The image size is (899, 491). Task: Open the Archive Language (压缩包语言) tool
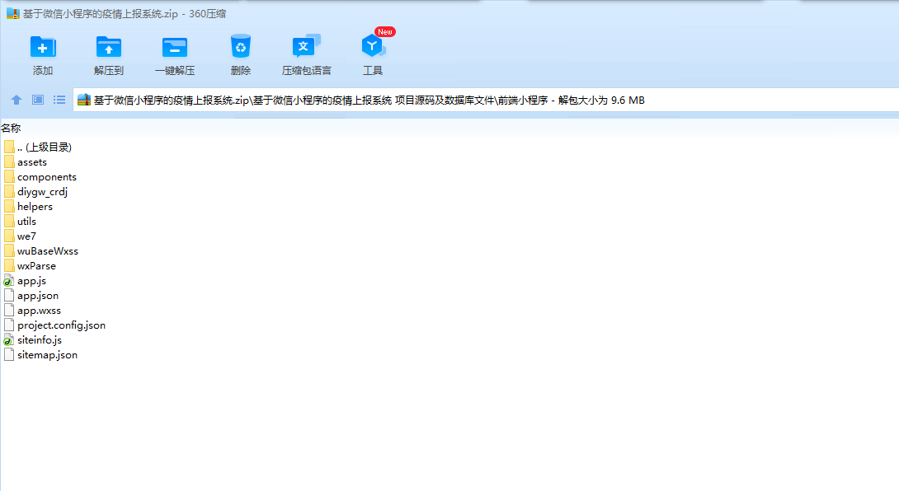(x=306, y=46)
